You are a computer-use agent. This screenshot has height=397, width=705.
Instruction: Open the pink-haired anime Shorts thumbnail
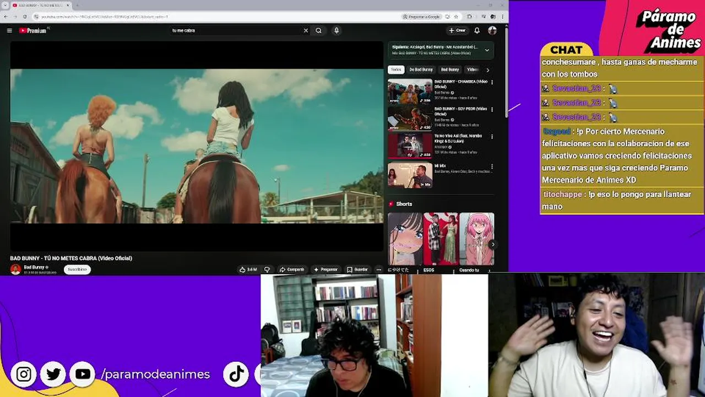(x=476, y=239)
